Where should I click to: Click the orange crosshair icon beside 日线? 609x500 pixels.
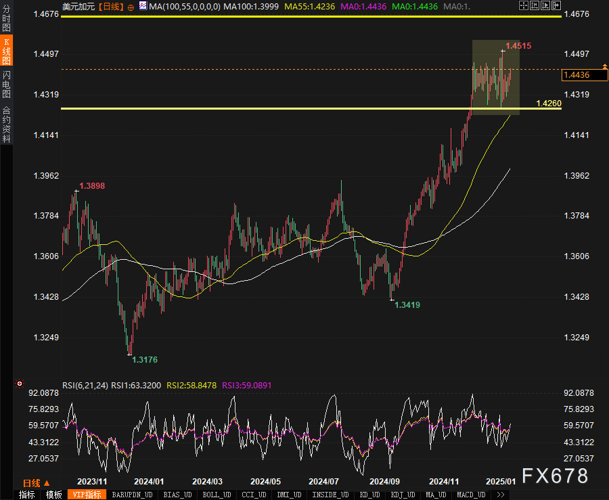click(x=131, y=7)
